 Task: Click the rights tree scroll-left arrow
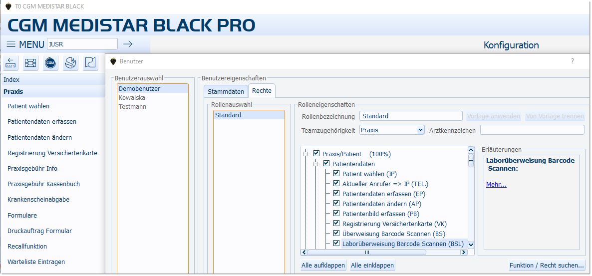click(304, 252)
